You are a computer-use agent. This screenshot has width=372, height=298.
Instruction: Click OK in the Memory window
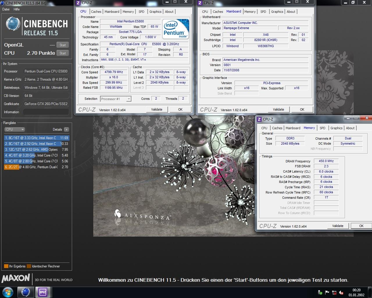tap(361, 226)
